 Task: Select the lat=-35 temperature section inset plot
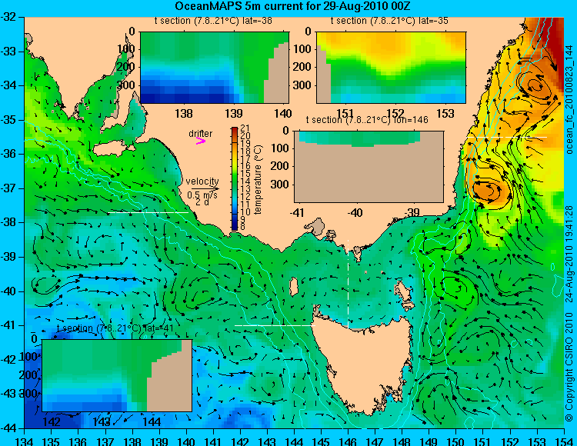coord(391,68)
